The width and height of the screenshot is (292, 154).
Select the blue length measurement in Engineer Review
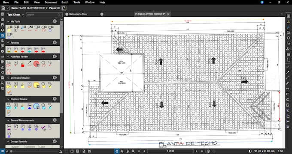click(x=30, y=106)
